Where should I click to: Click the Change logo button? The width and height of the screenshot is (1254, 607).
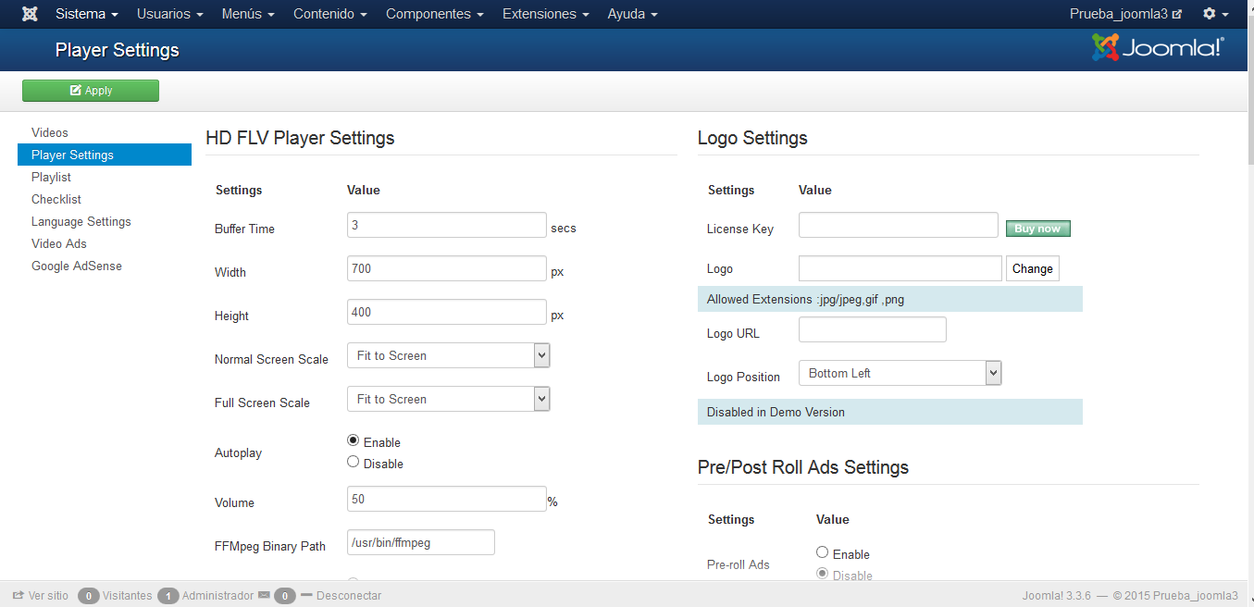coord(1032,268)
